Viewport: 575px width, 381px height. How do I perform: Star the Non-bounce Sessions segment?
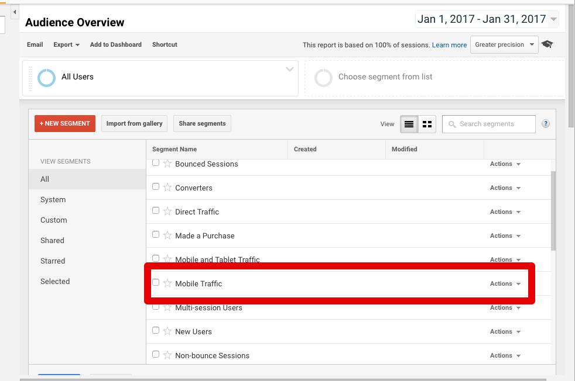[167, 355]
